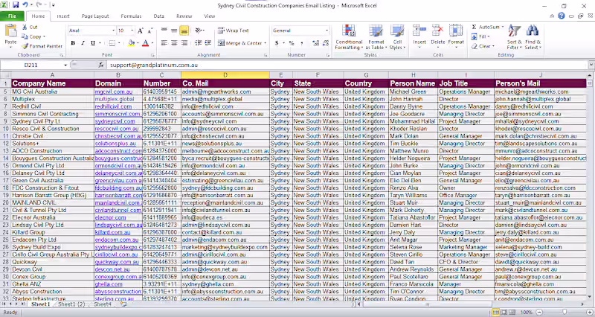Open the font name dropdown
Viewport: 595px width, 317px height.
pyautogui.click(x=113, y=31)
